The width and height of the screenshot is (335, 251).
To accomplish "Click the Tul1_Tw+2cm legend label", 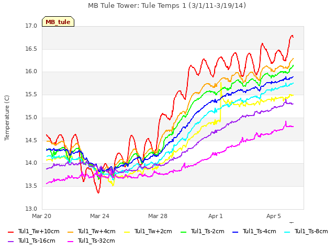I will (x=153, y=231).
